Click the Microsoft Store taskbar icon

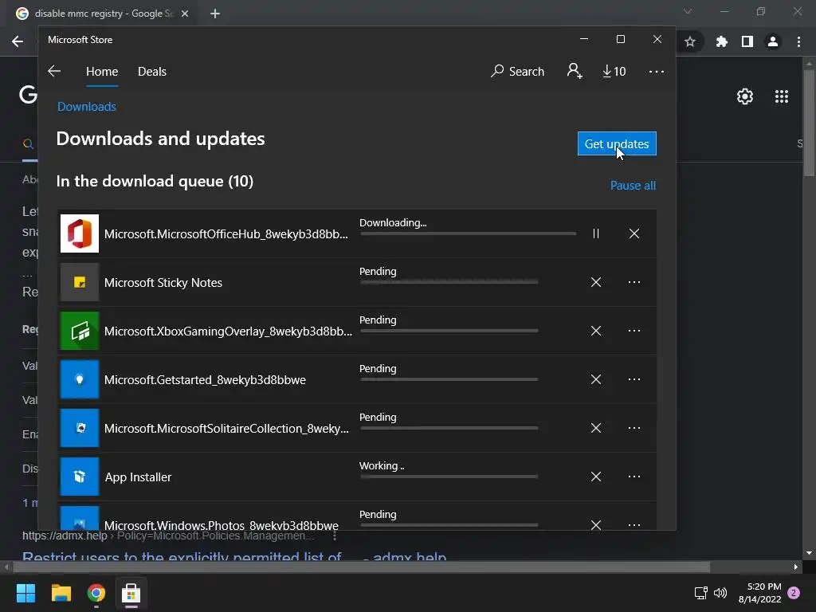click(x=131, y=593)
